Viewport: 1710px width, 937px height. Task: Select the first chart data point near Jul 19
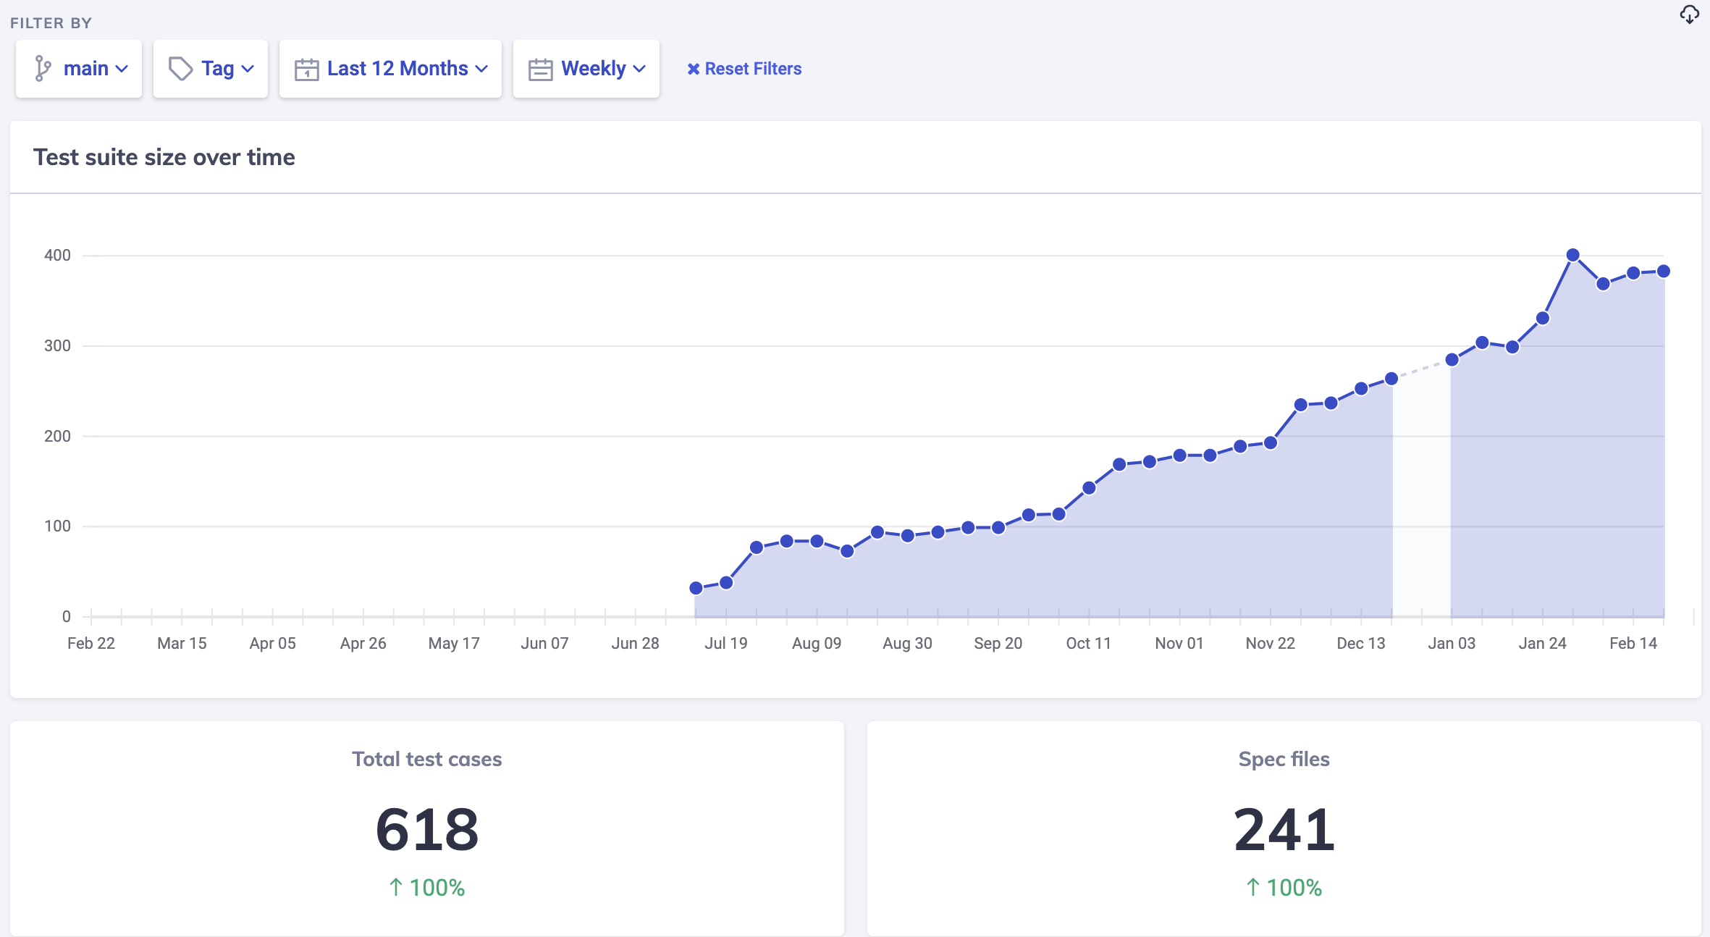click(x=696, y=588)
